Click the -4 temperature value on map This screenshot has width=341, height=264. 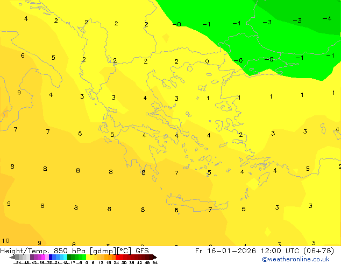coord(327,18)
